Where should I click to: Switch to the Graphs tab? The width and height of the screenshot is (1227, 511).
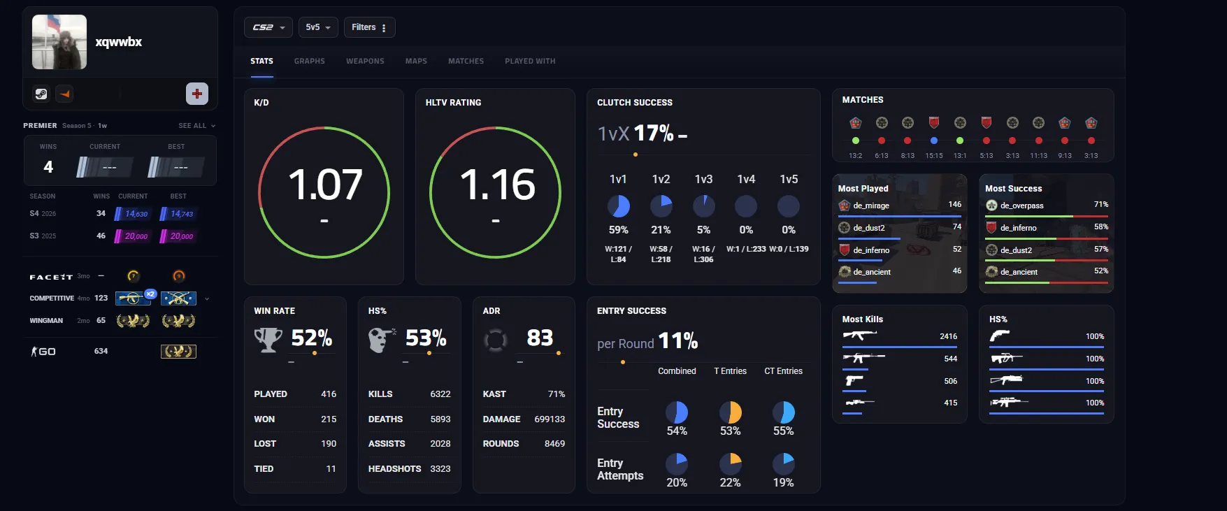point(310,62)
